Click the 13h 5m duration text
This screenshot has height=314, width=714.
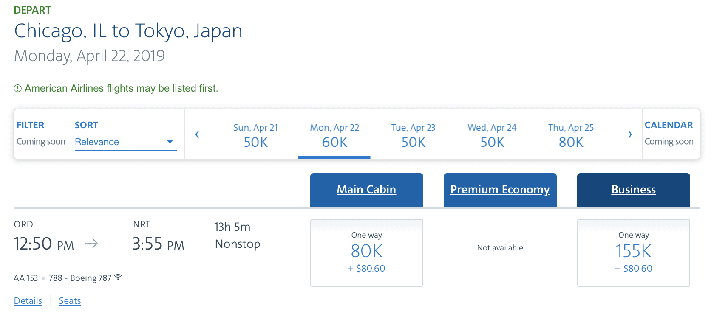tap(232, 227)
